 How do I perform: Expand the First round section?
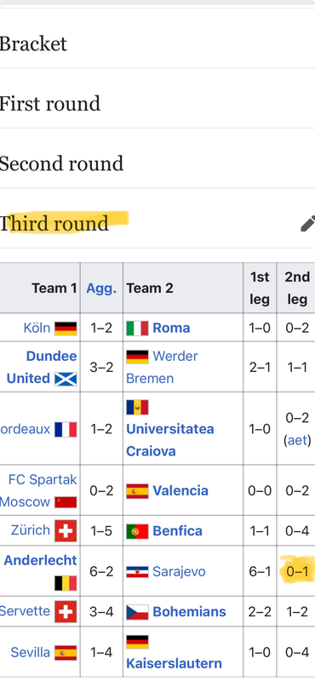click(157, 104)
